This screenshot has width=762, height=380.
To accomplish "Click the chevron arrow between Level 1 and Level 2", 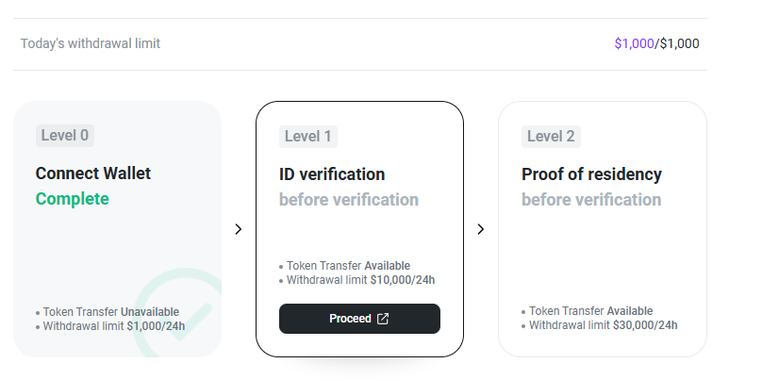I will [x=481, y=229].
